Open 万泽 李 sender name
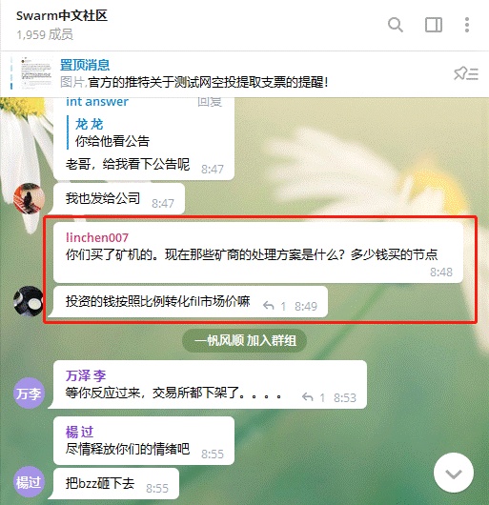 (x=86, y=375)
